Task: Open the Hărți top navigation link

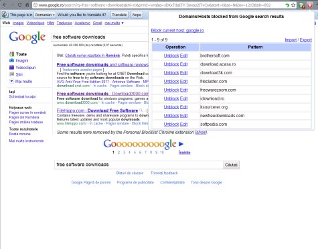Action: [x=50, y=23]
